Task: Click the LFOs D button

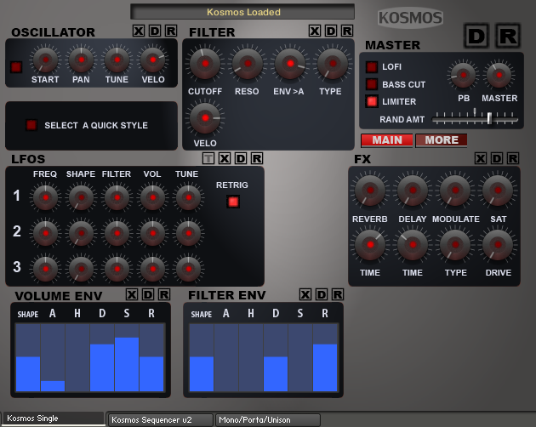Action: pyautogui.click(x=241, y=158)
